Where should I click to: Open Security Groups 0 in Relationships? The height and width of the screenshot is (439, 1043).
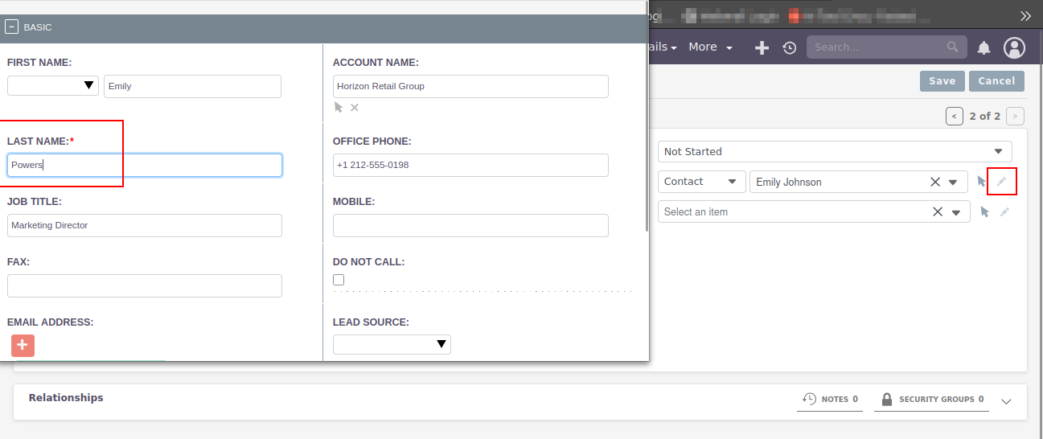[931, 399]
